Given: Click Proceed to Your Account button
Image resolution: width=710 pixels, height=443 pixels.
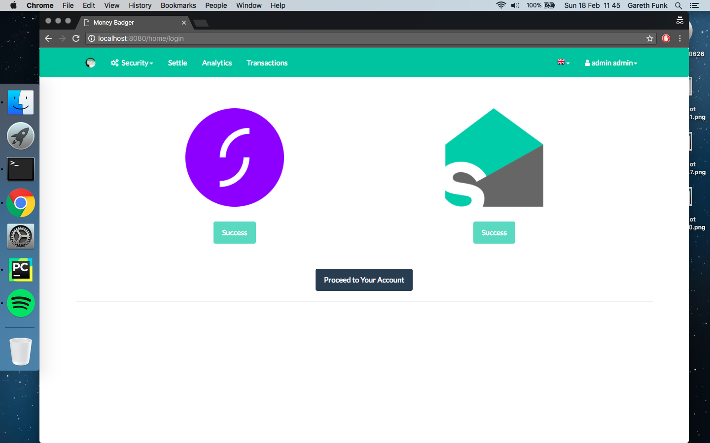Looking at the screenshot, I should (x=364, y=280).
